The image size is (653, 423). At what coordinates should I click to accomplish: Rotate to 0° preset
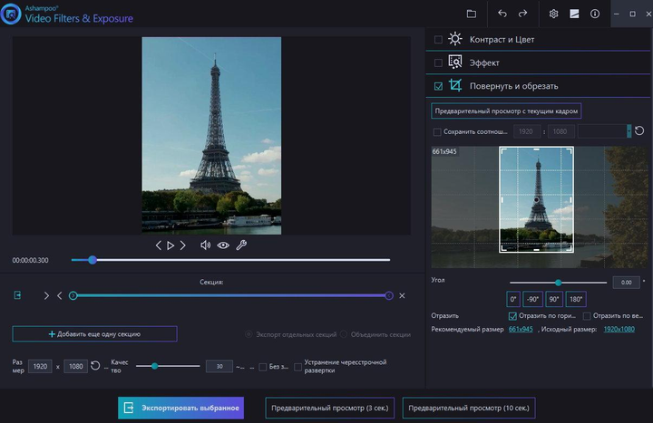tap(513, 299)
